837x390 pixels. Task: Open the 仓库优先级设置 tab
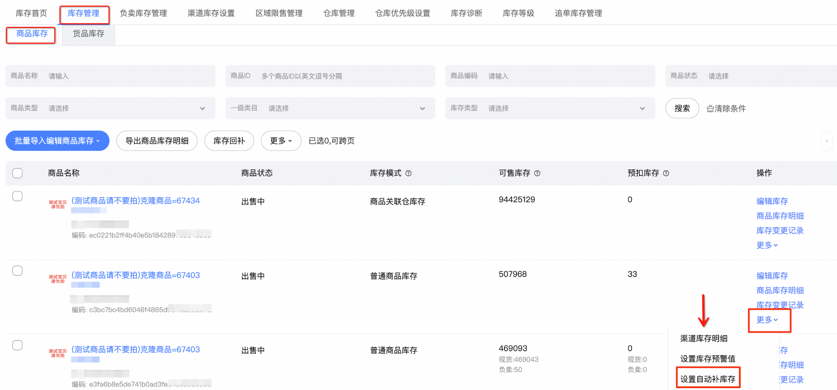tap(403, 13)
